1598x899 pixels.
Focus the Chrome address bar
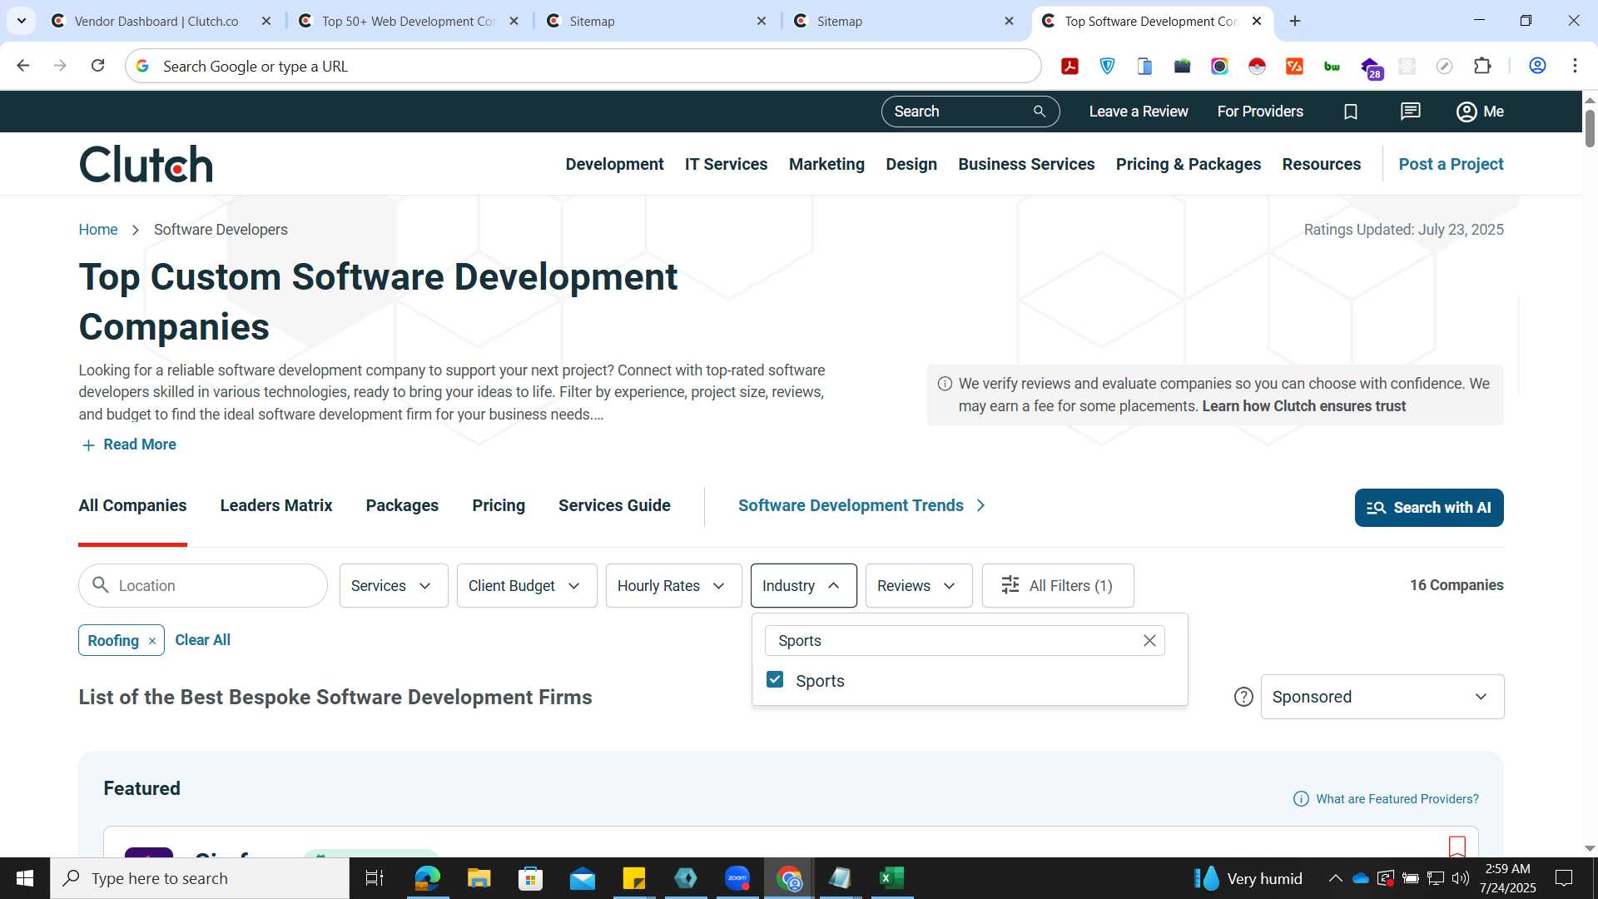(x=583, y=66)
